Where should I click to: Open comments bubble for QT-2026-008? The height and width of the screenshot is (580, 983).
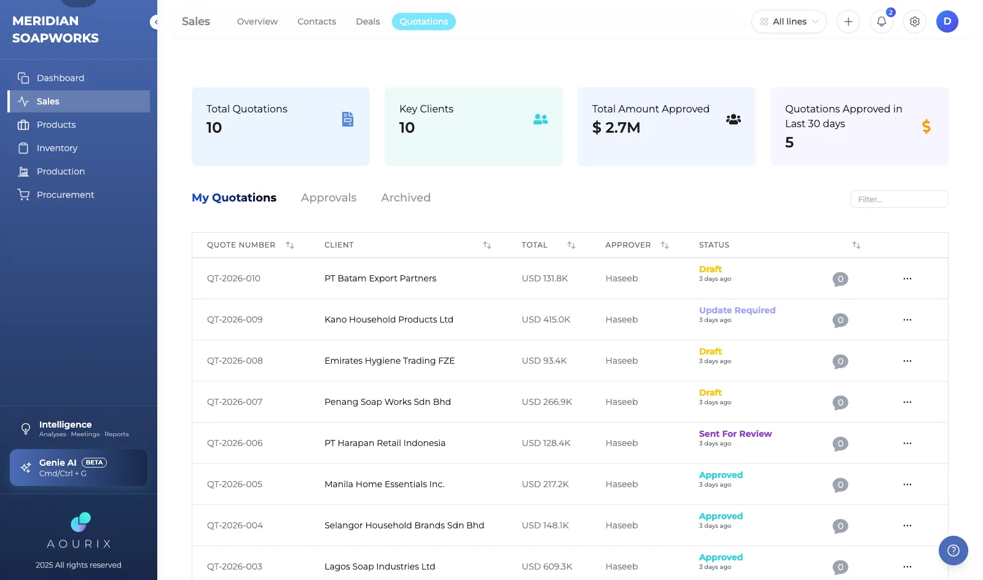pos(840,361)
